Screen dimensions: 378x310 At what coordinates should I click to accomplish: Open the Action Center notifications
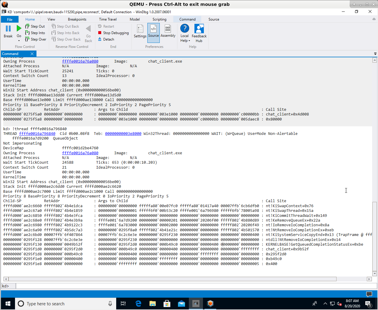coord(368,304)
